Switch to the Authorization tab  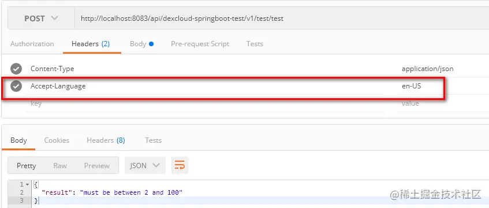point(32,44)
